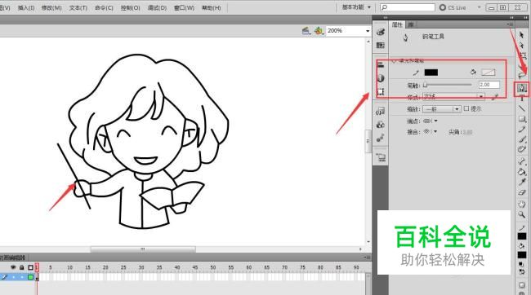Screen dimensions: 531x295
Task: Open the Project panel icon
Action: coord(381,157)
